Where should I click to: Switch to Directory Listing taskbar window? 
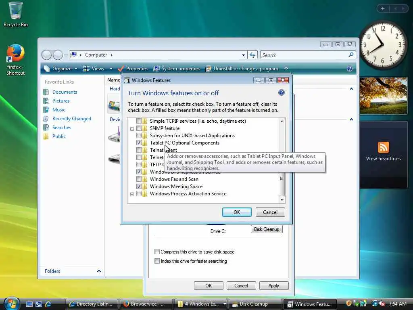pyautogui.click(x=92, y=304)
